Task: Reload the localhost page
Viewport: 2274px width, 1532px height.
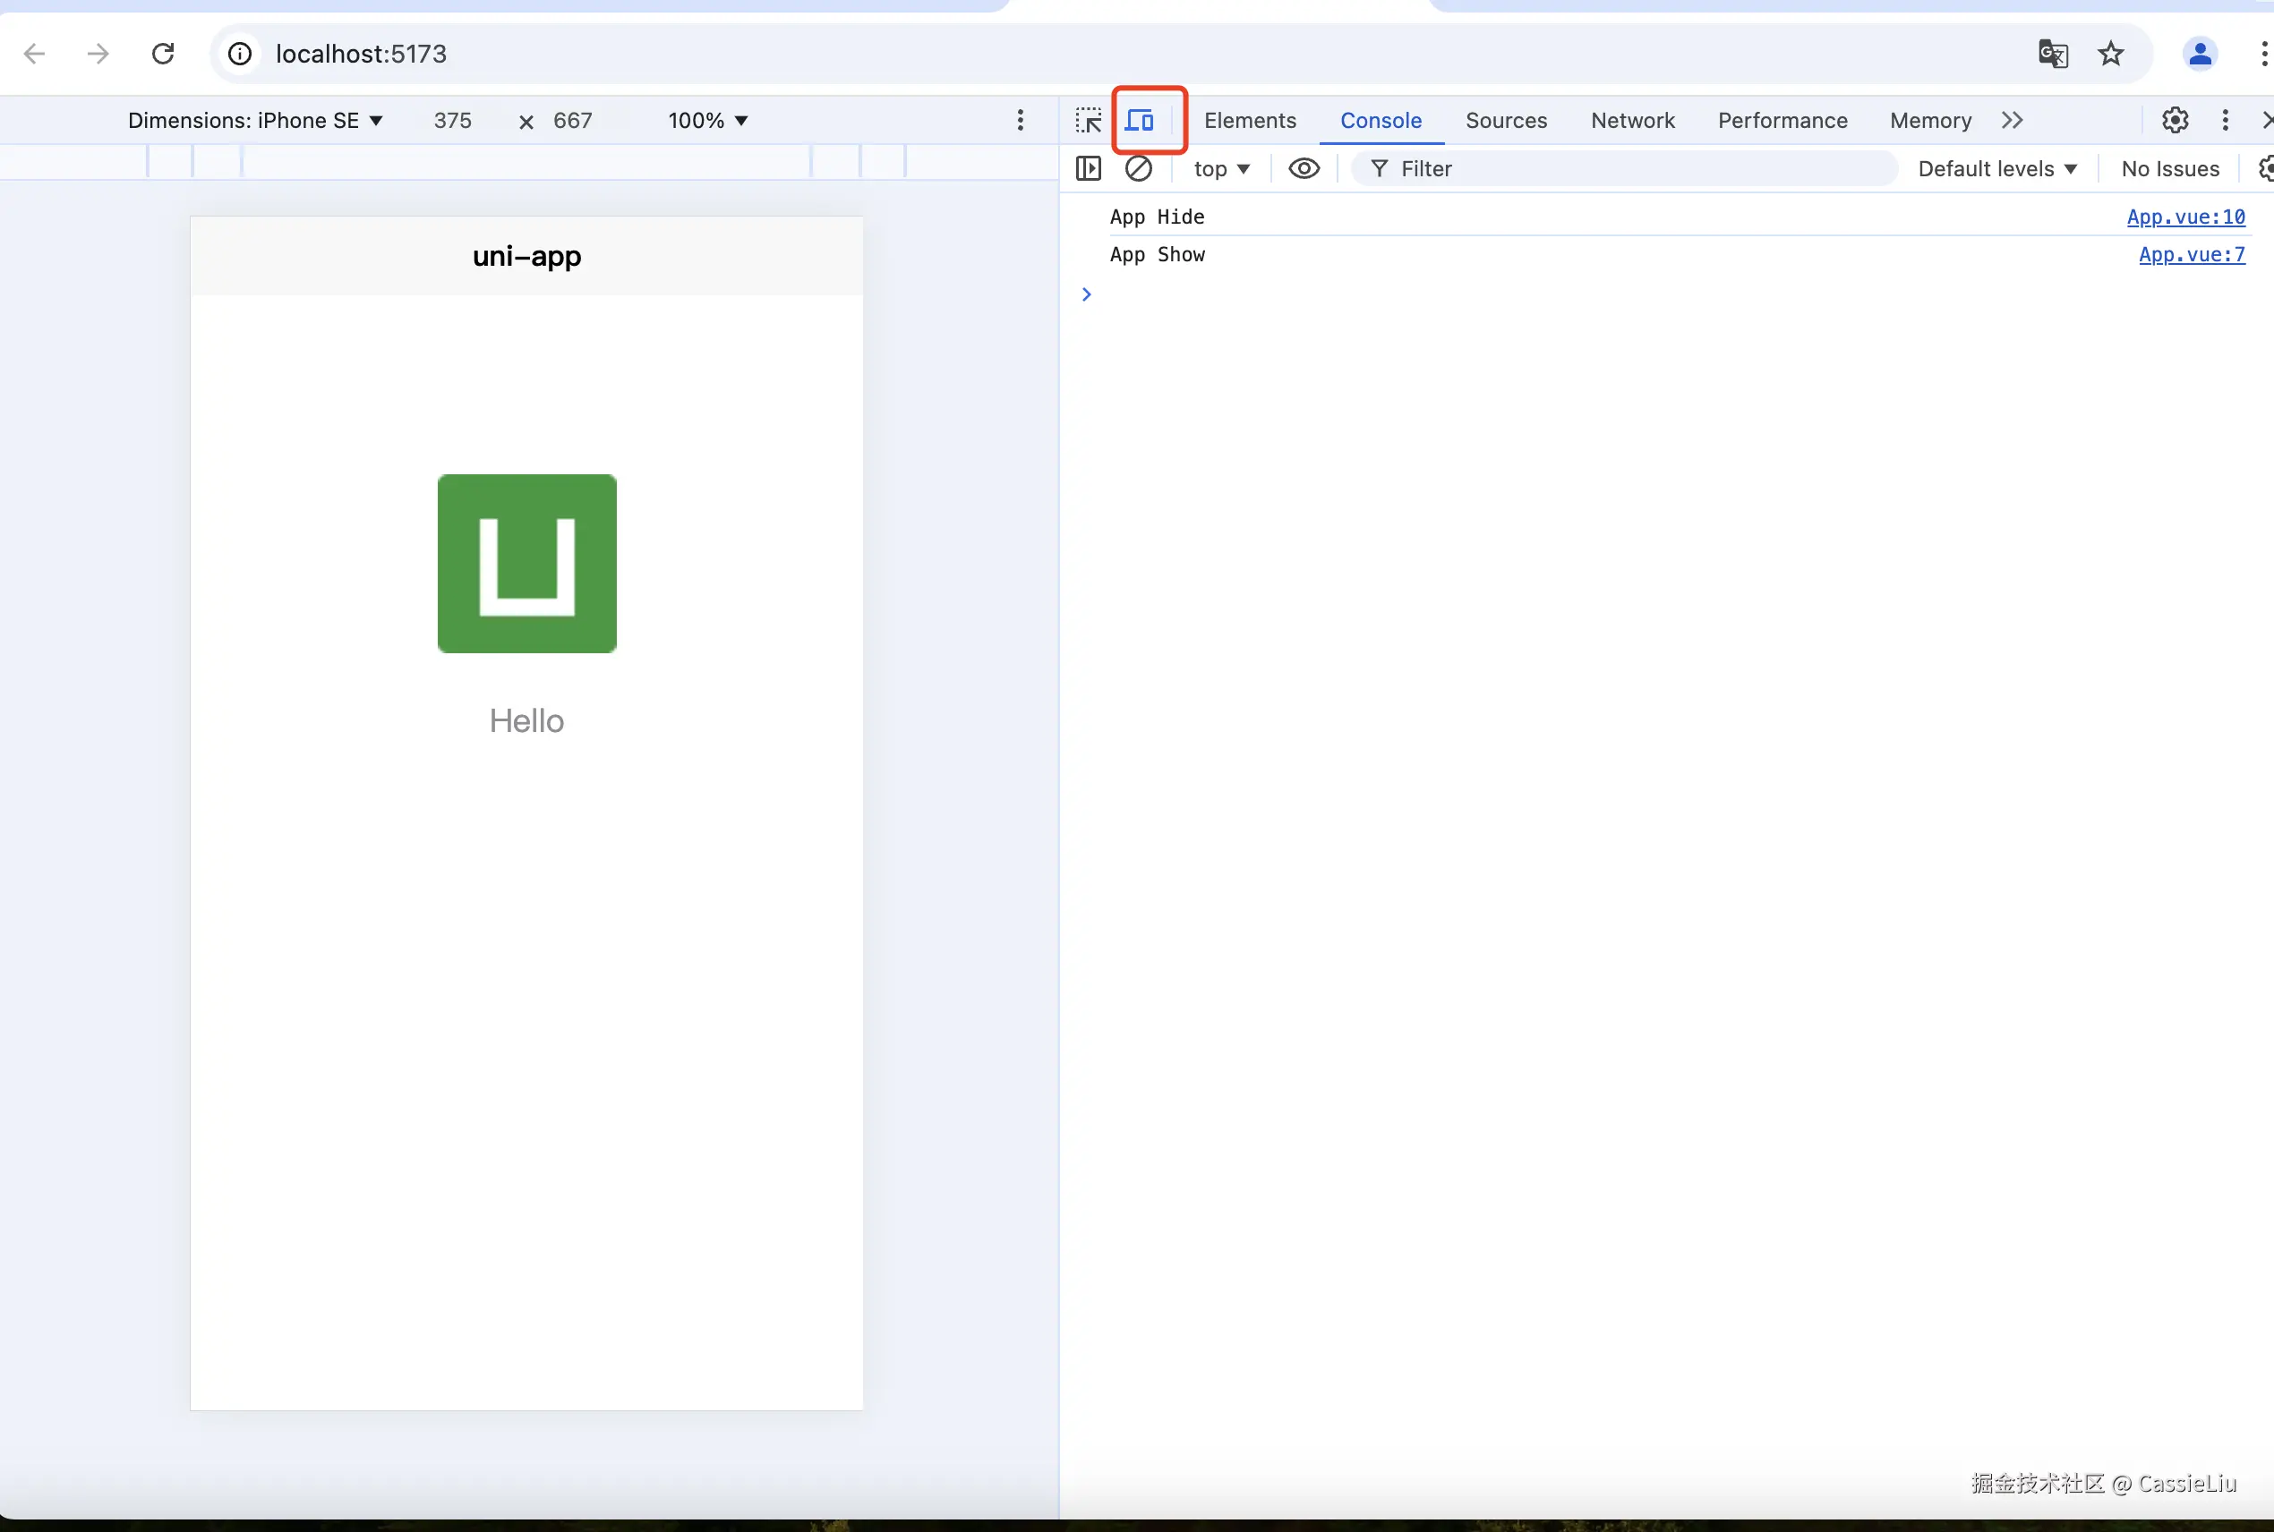Action: (x=163, y=54)
